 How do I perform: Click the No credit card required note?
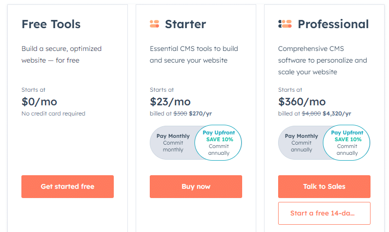pos(53,114)
